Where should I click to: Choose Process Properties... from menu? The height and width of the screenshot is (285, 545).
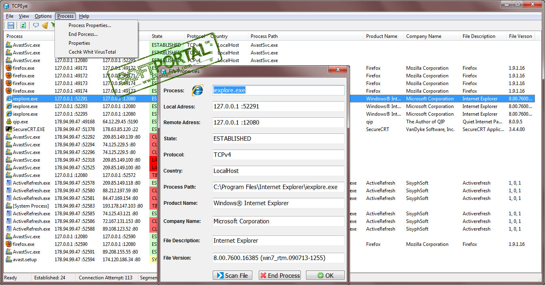[x=96, y=25]
